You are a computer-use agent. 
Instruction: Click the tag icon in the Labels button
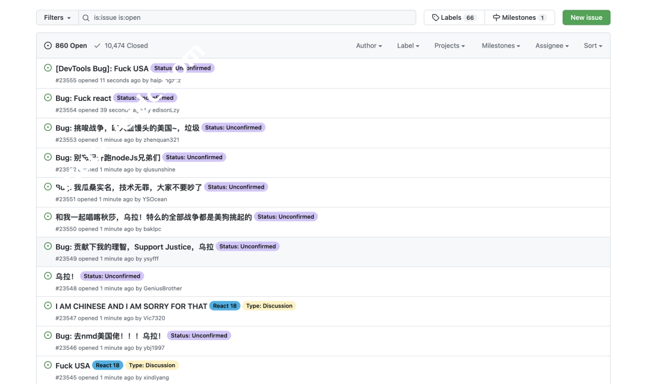pyautogui.click(x=435, y=17)
